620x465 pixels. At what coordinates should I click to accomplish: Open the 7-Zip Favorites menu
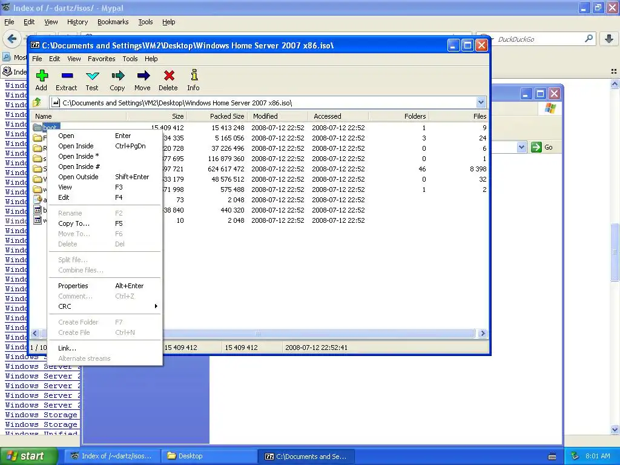click(102, 59)
